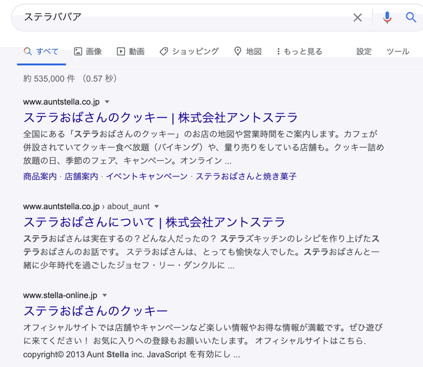Open the 店舗案内 sitelink
Screen dimensions: 423x367
tap(81, 176)
